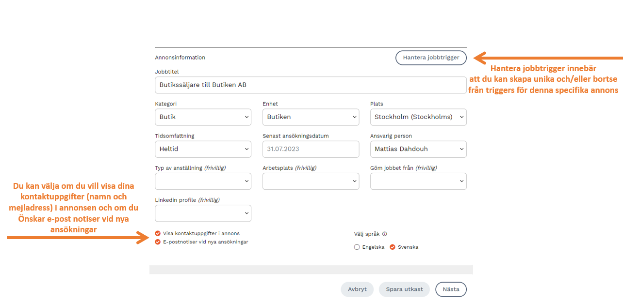Expand the Arbetsplats dropdown
This screenshot has width=623, height=302.
coord(311,181)
